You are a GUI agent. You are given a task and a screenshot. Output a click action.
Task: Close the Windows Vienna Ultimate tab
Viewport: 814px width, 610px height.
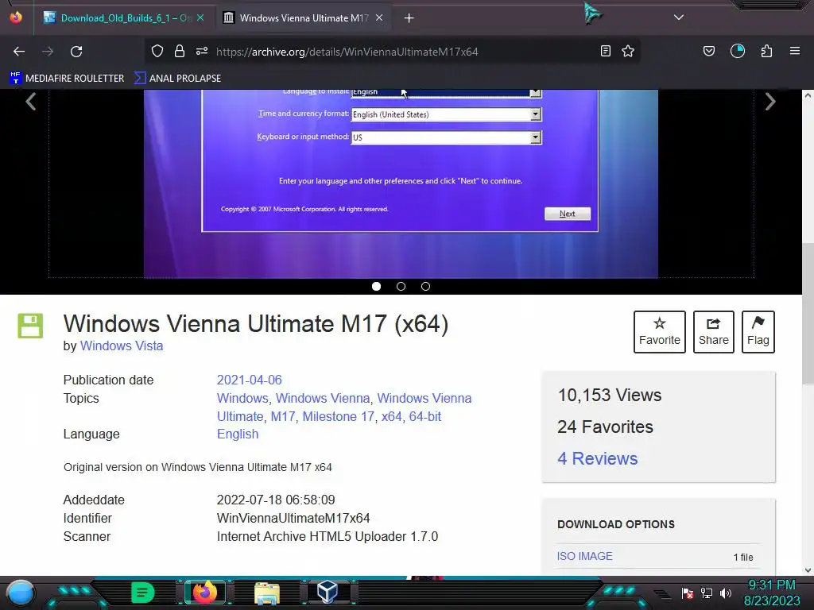coord(379,17)
